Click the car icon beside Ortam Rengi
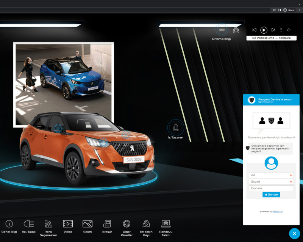The width and height of the screenshot is (303, 242). 236,30
